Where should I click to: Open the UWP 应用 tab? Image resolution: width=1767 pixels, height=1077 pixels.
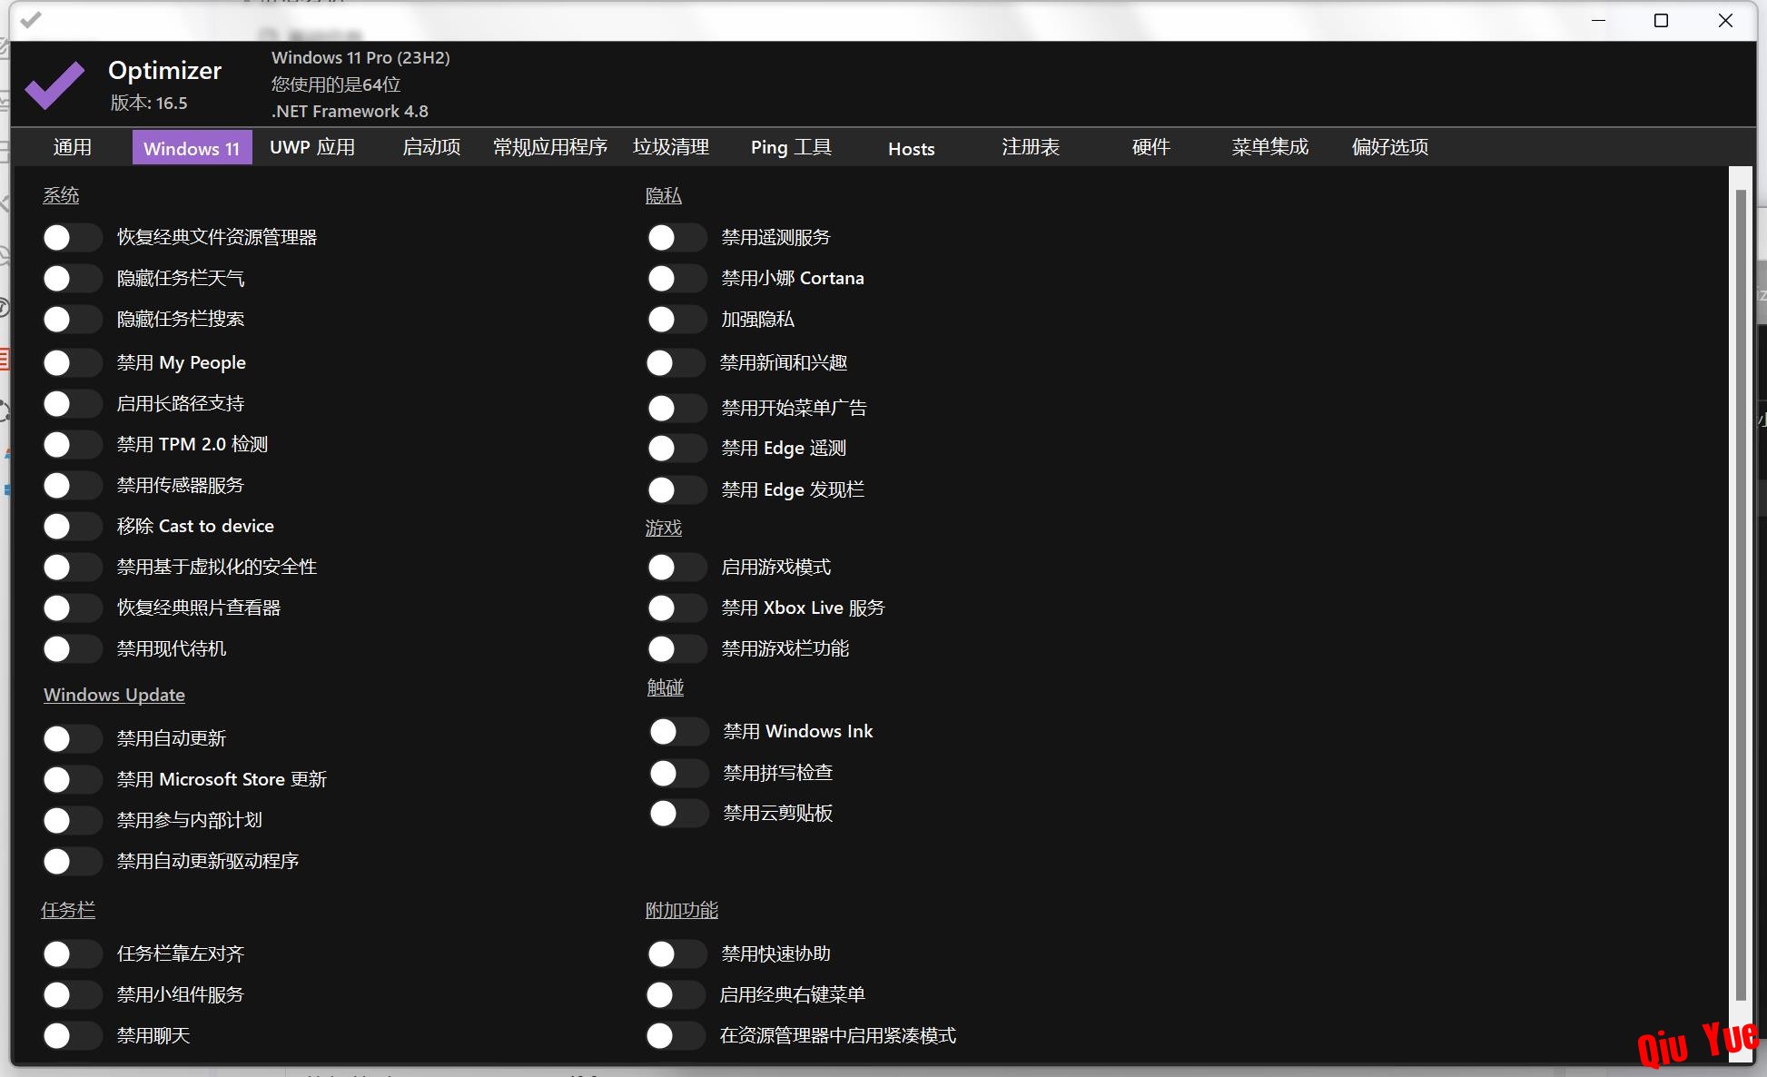point(312,147)
